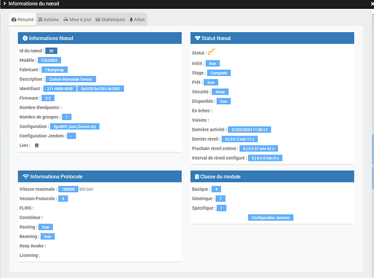This screenshot has height=278, width=374.
Task: Click the Configuration Jeedom button in Classe du module
Action: (x=271, y=217)
